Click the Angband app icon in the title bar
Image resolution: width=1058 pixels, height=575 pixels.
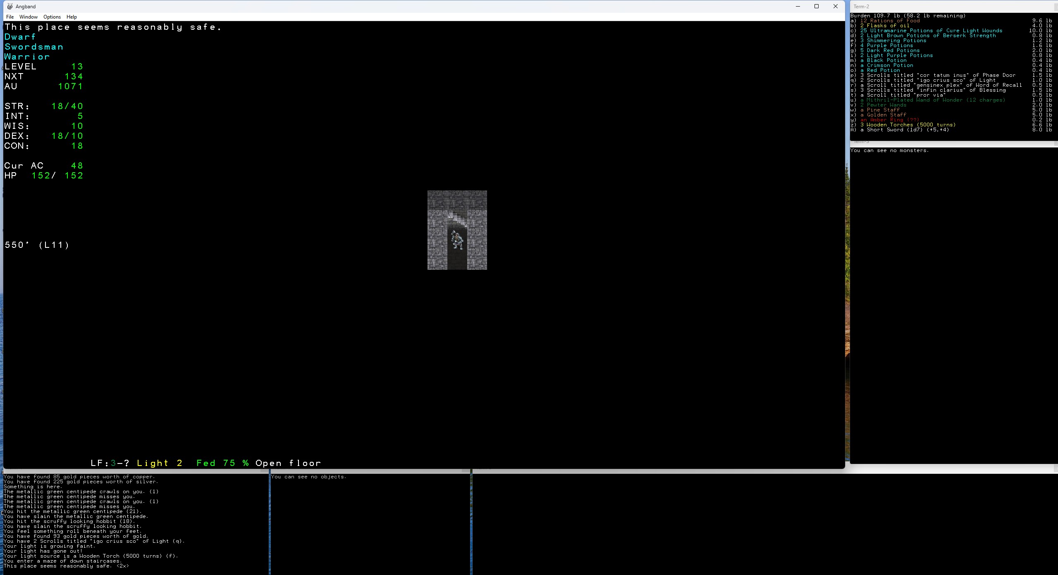[10, 6]
